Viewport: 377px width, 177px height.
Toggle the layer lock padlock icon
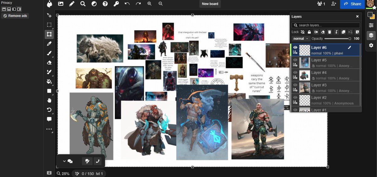coord(309,32)
